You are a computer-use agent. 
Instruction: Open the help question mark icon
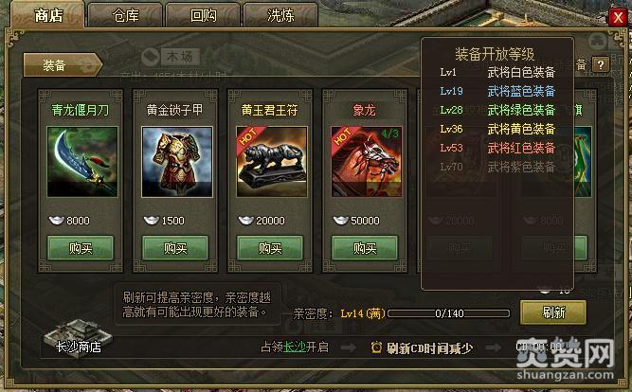pyautogui.click(x=601, y=64)
